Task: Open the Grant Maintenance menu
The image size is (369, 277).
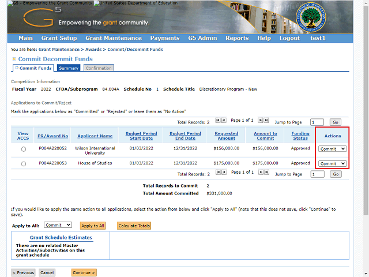Action: 114,38
